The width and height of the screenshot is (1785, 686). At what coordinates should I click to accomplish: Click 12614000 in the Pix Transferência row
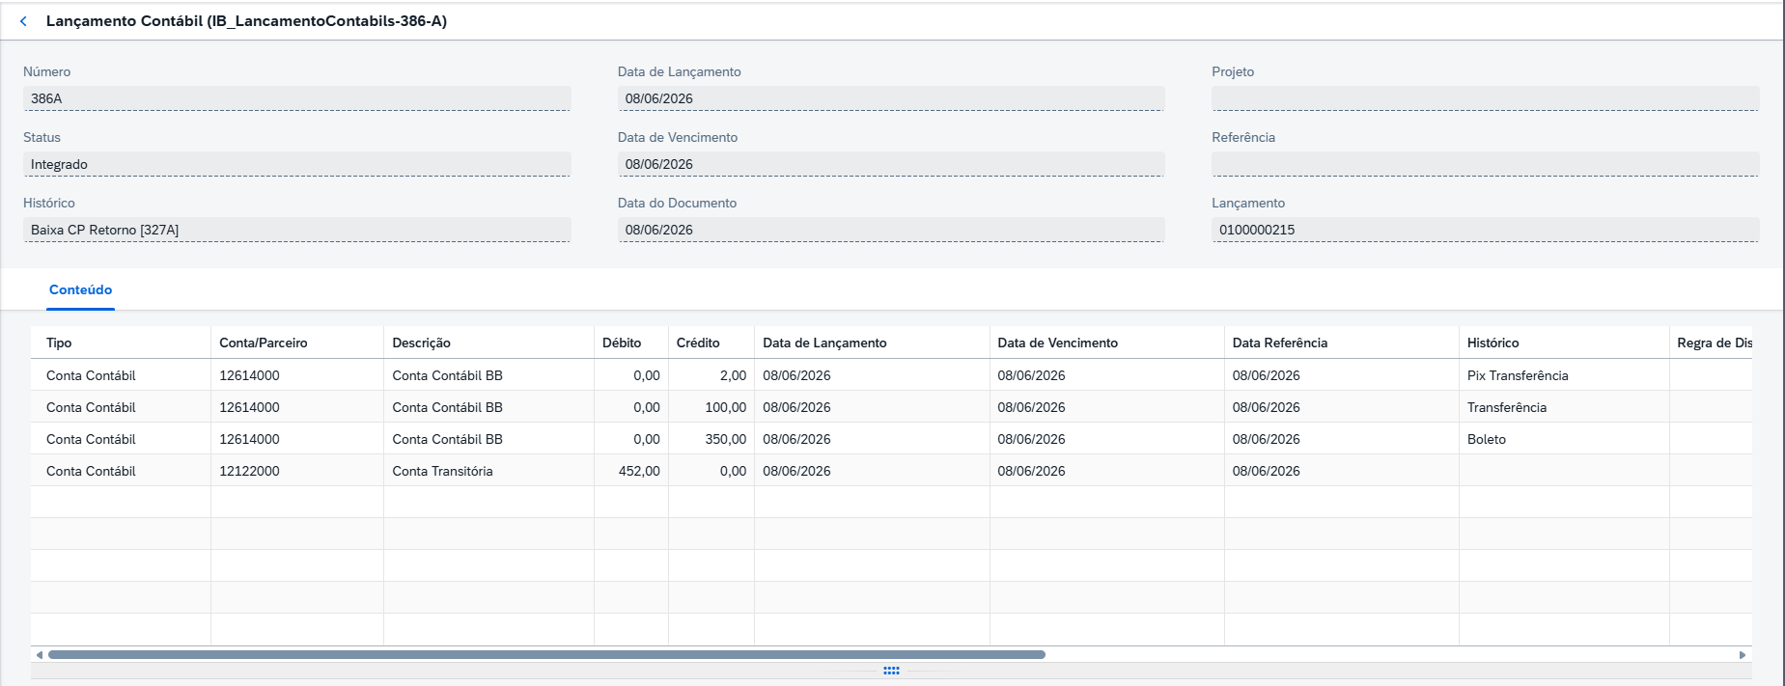[x=249, y=375]
